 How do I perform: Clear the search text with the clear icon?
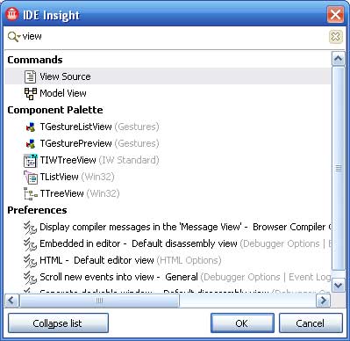(336, 37)
